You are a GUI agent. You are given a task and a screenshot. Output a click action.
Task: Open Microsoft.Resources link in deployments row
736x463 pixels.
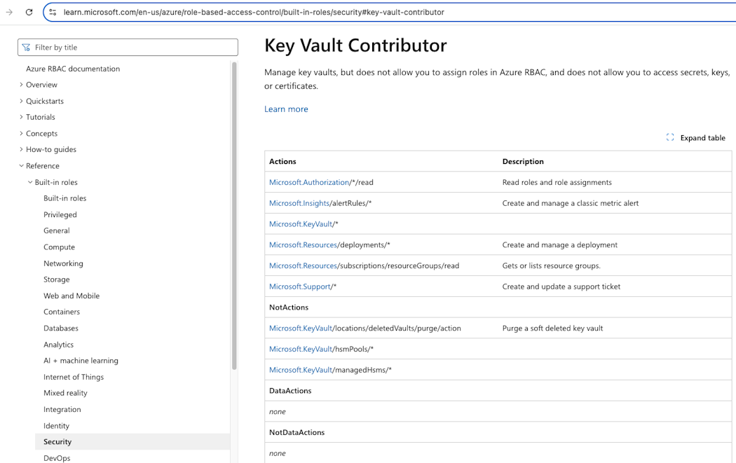(304, 245)
